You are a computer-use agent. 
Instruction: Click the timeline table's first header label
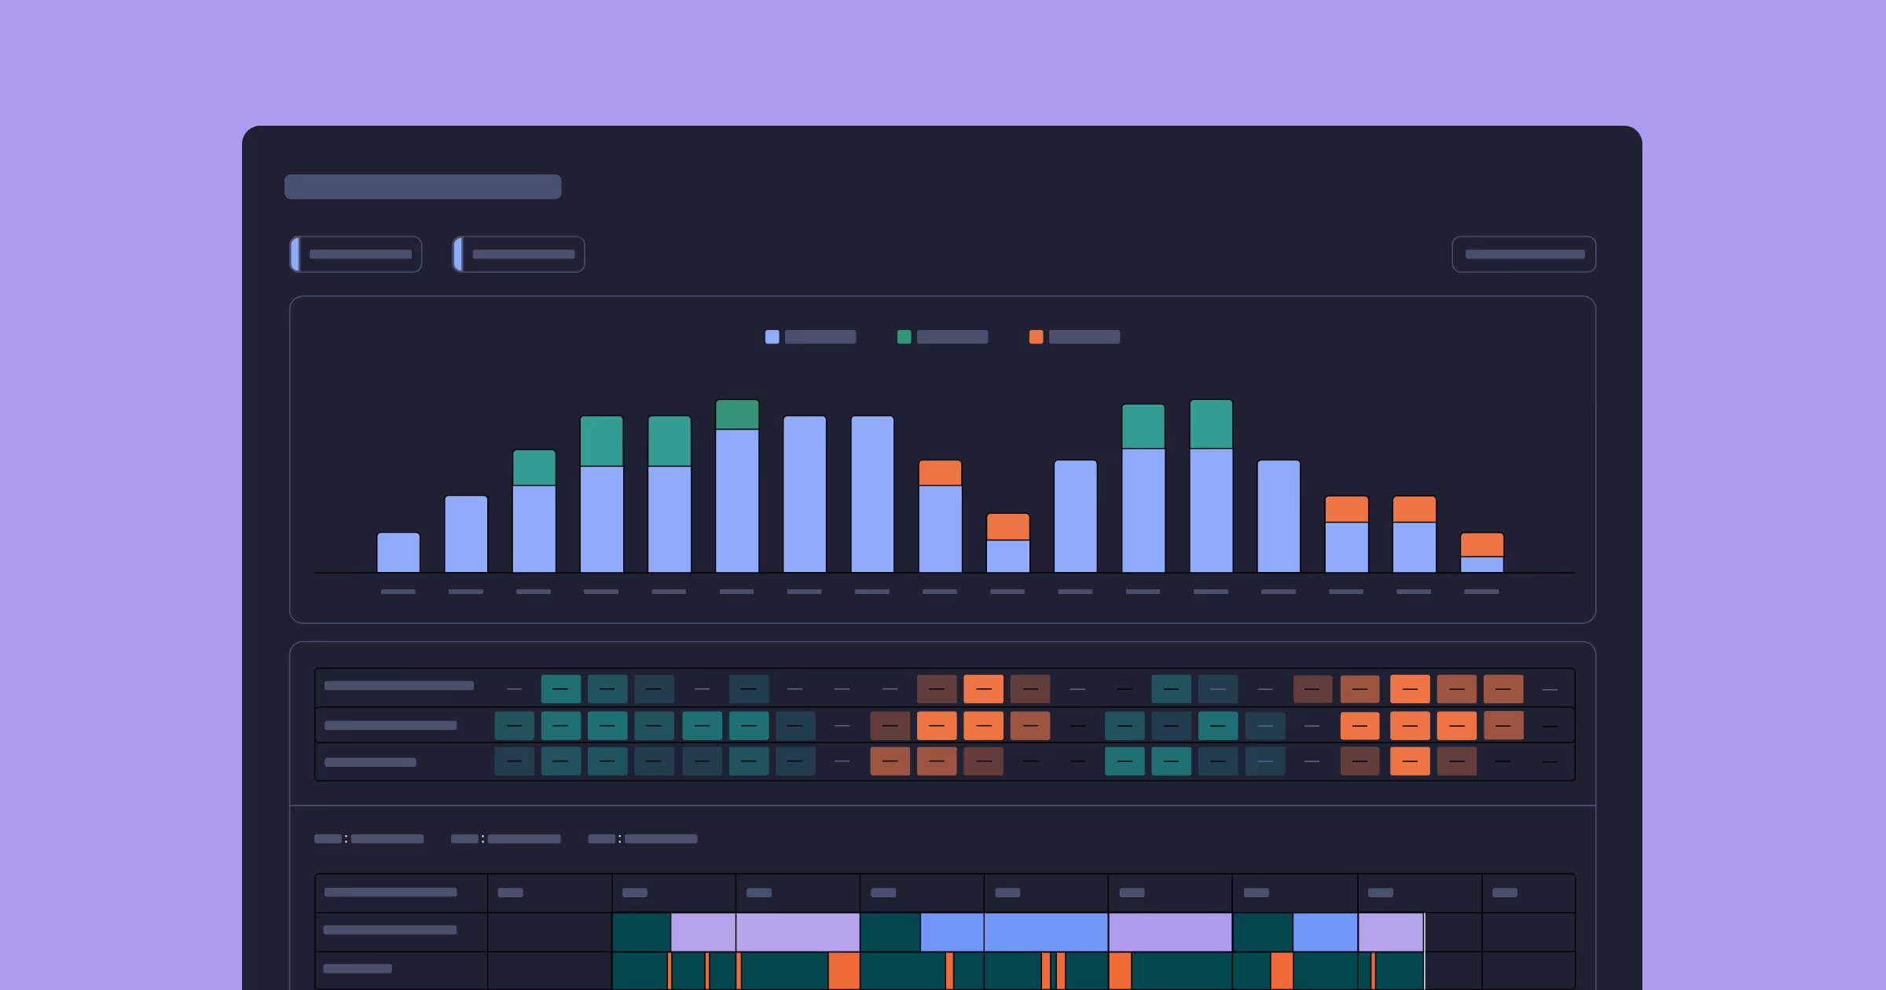click(391, 893)
